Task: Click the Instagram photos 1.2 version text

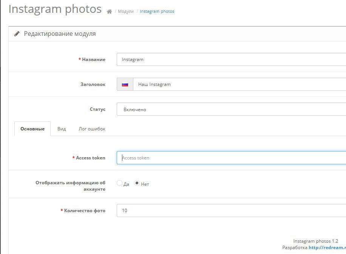Action: (x=315, y=241)
